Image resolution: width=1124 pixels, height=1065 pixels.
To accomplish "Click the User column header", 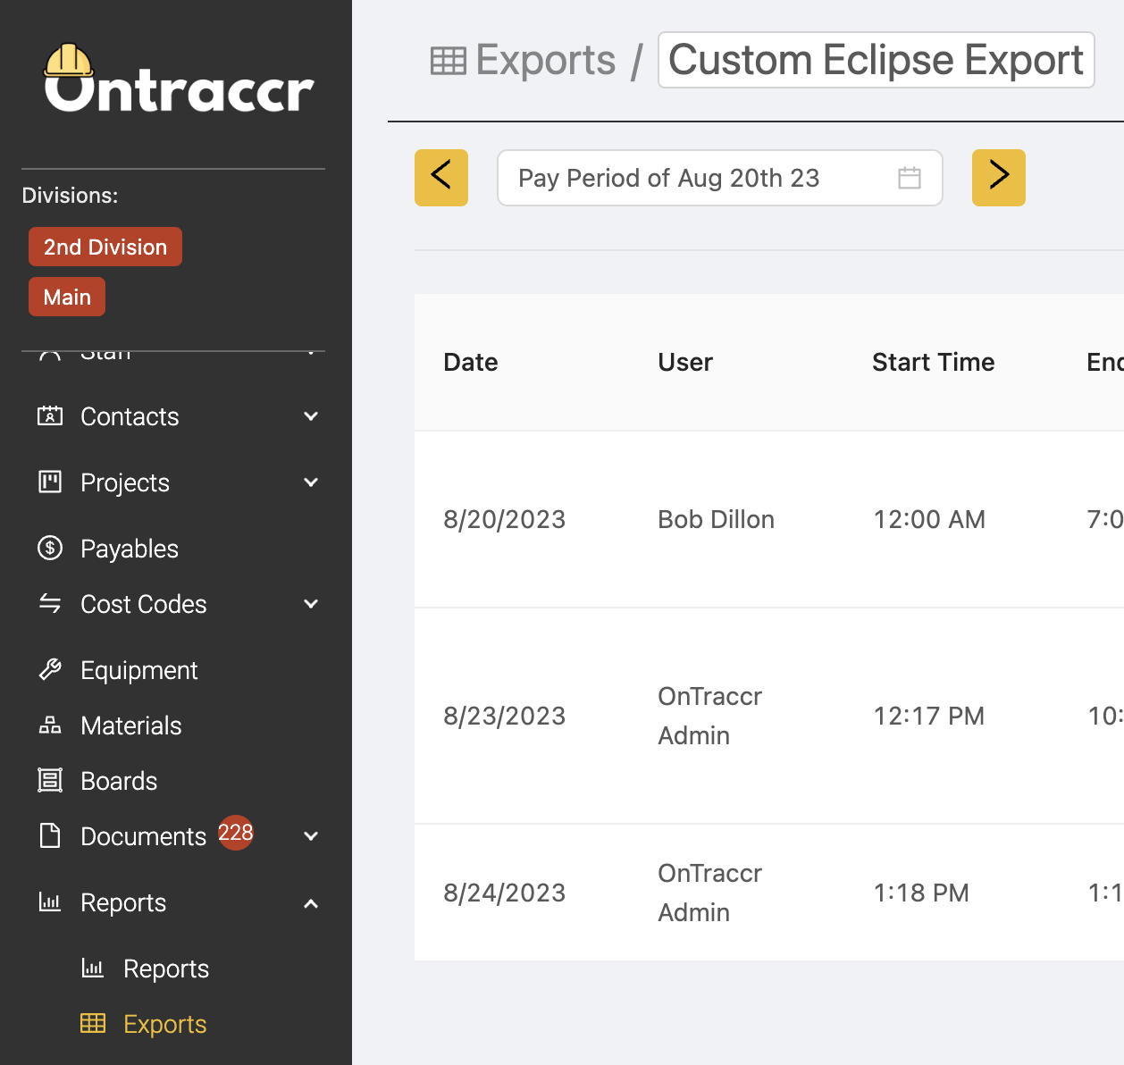I will (685, 362).
